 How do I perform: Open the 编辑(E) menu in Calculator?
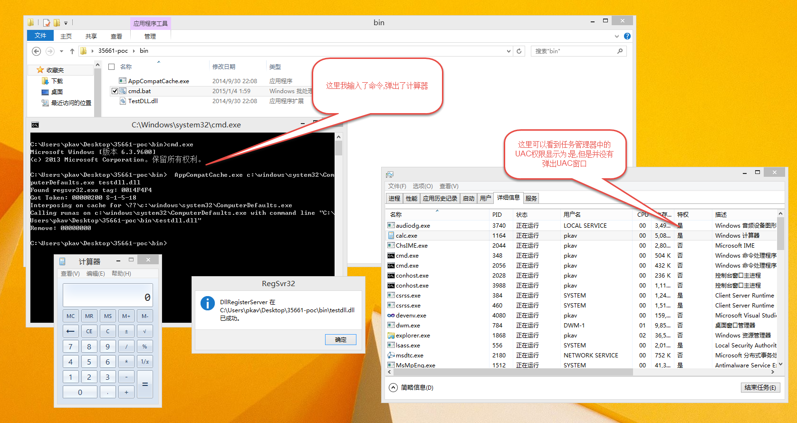click(x=96, y=273)
